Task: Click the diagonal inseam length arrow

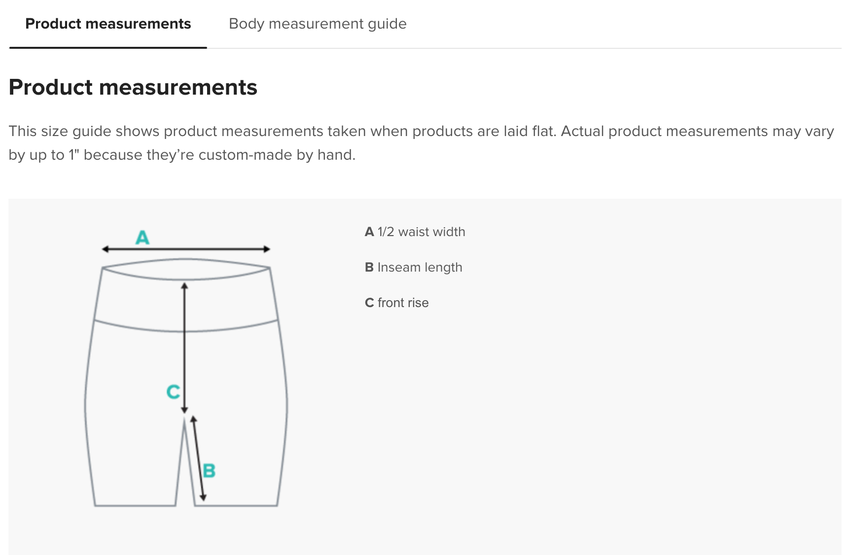Action: click(x=198, y=458)
